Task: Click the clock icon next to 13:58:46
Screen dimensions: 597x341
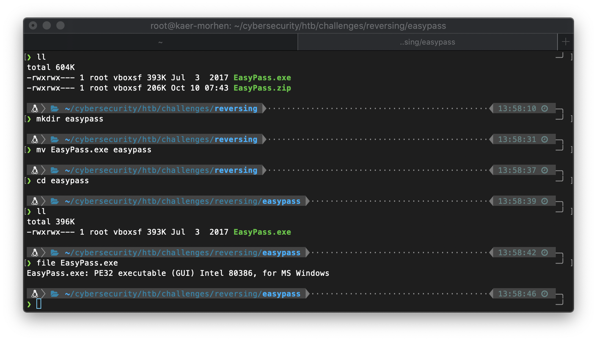Action: coord(544,294)
